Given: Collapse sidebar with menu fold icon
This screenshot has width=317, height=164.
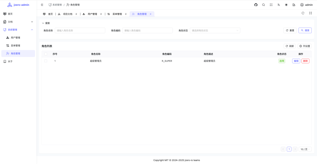Looking at the screenshot, I should (x=42, y=5).
